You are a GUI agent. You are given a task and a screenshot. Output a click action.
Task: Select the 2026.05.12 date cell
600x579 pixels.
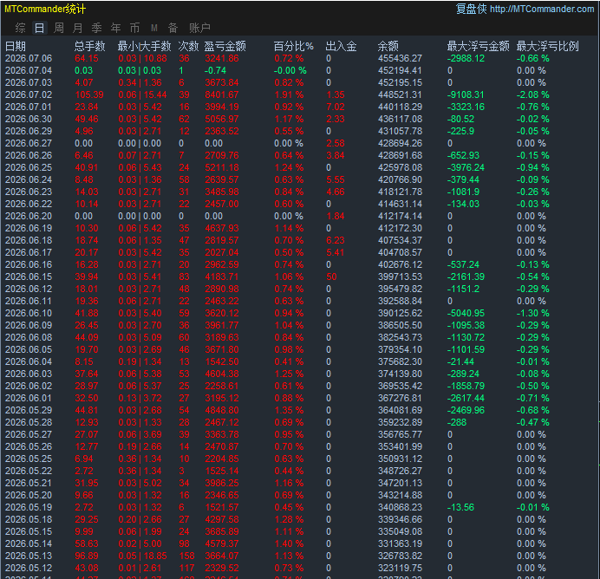pos(29,568)
